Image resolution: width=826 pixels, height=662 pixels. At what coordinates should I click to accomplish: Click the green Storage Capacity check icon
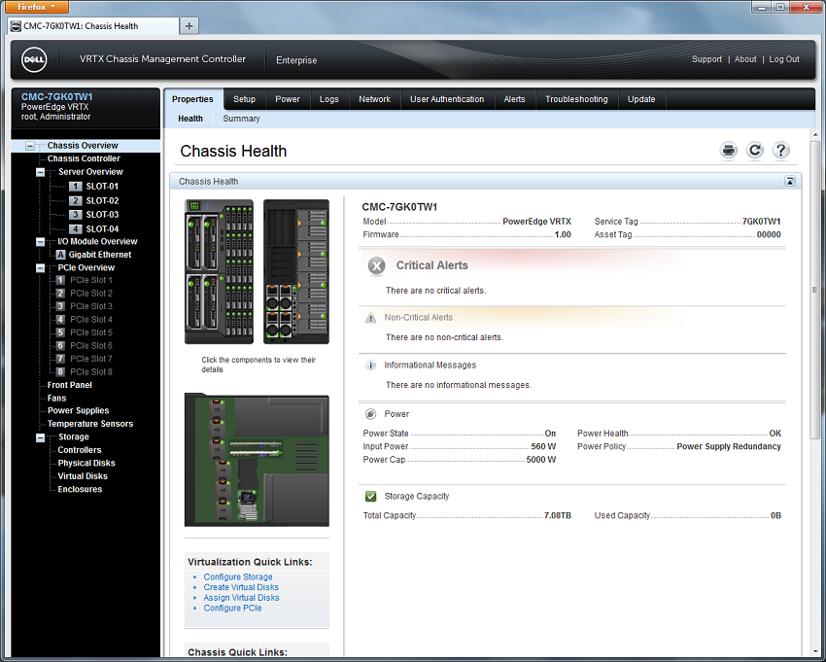[369, 496]
